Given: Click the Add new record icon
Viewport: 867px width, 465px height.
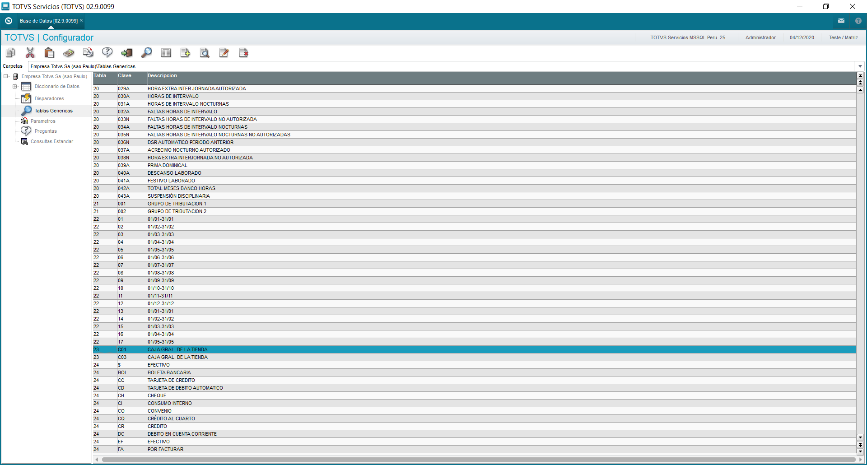Looking at the screenshot, I should (x=185, y=53).
